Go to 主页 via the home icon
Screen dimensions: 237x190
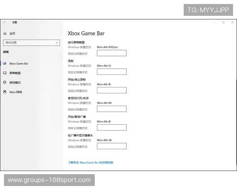click(x=5, y=34)
